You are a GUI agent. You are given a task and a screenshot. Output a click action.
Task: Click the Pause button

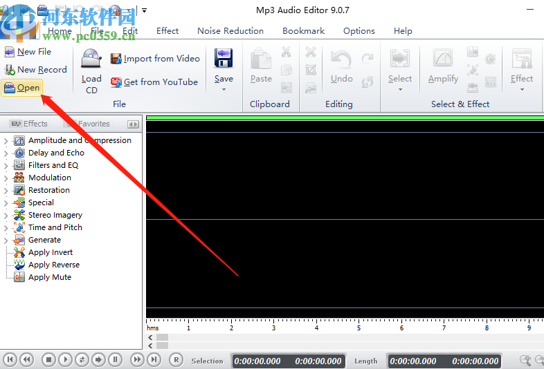pyautogui.click(x=115, y=359)
